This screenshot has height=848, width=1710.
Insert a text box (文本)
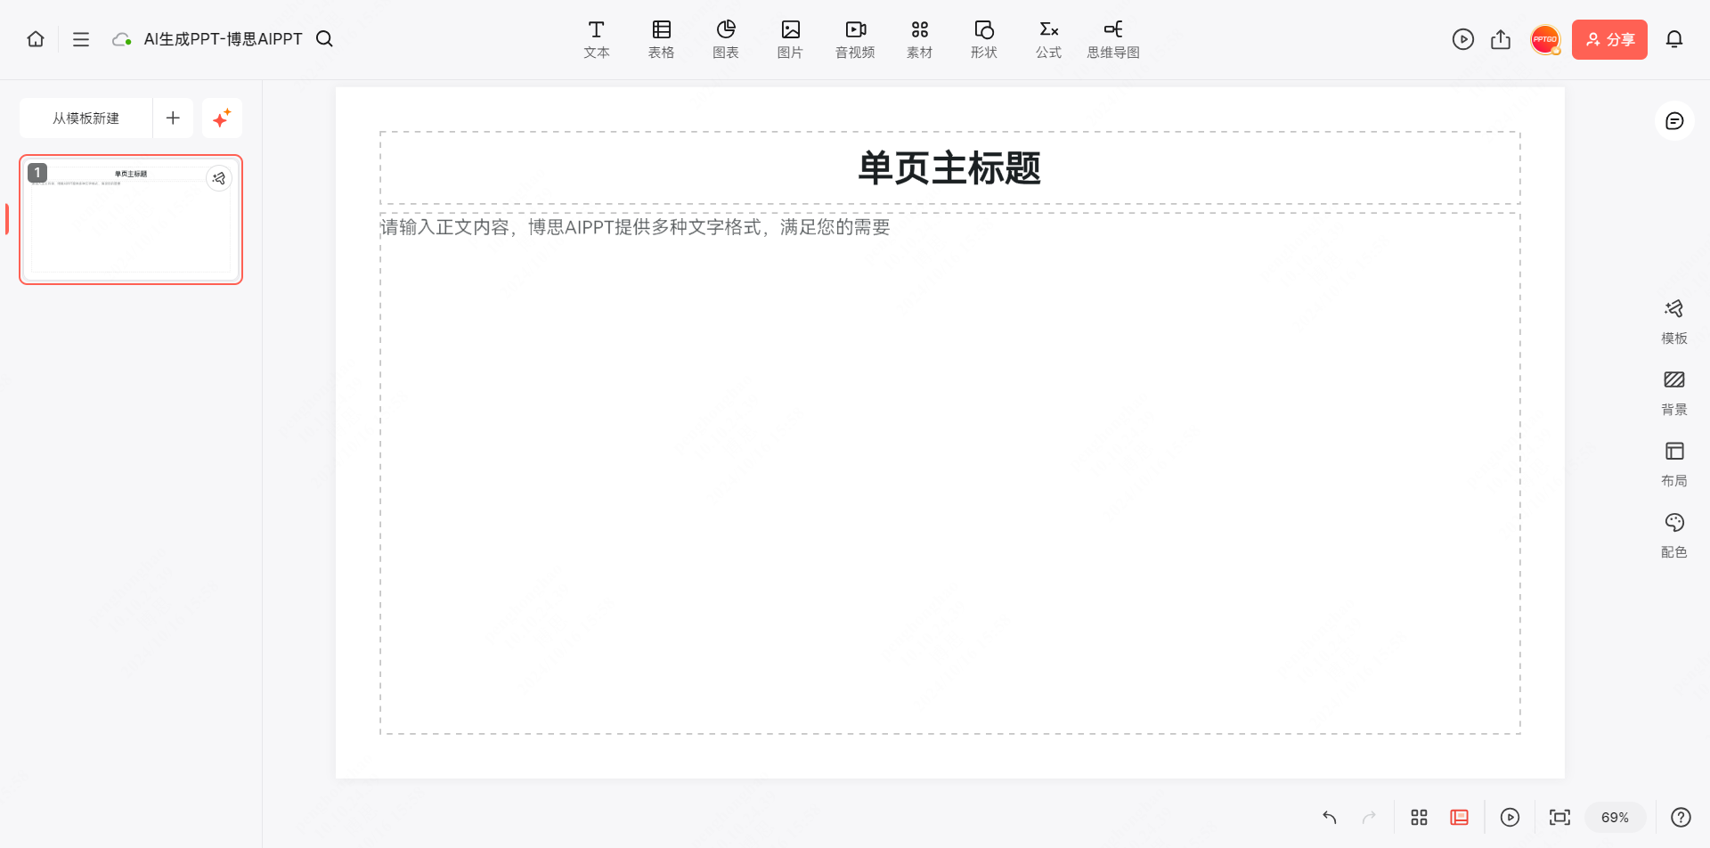(597, 40)
